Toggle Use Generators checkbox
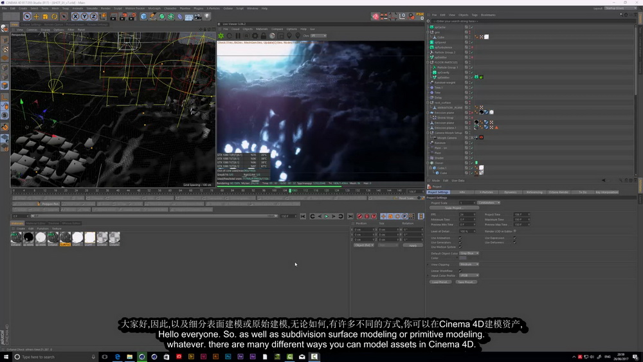 (x=460, y=242)
